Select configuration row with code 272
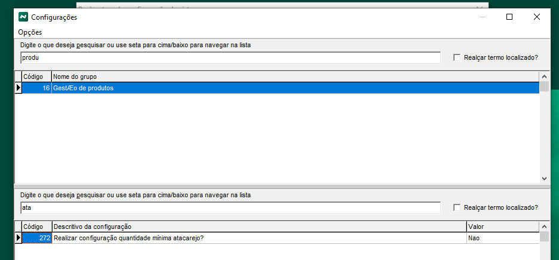559x260 pixels. 258,238
